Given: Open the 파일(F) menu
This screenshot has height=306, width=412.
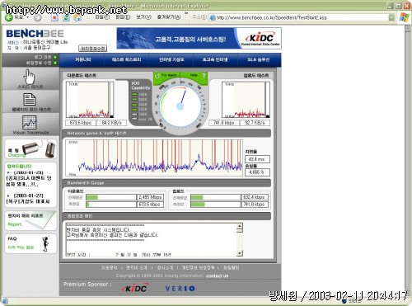Looking at the screenshot, I should coord(102,17).
